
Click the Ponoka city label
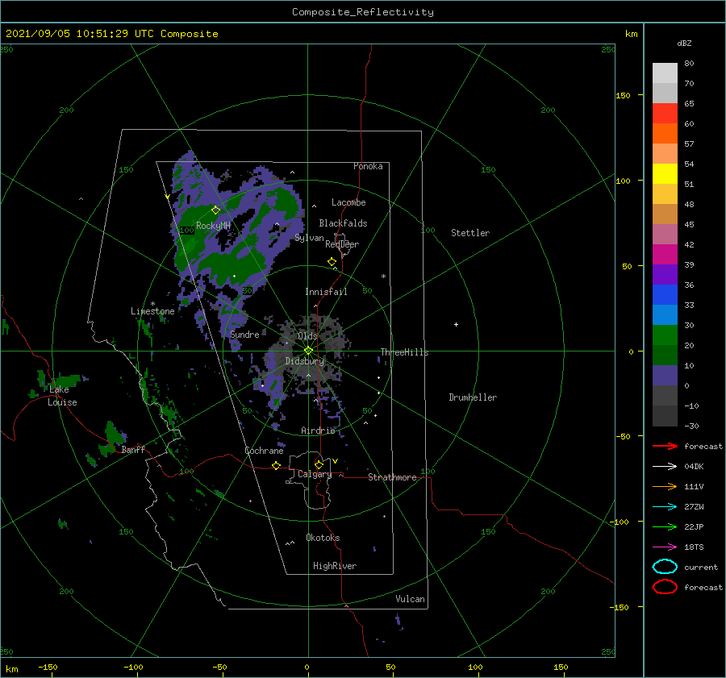tap(368, 166)
